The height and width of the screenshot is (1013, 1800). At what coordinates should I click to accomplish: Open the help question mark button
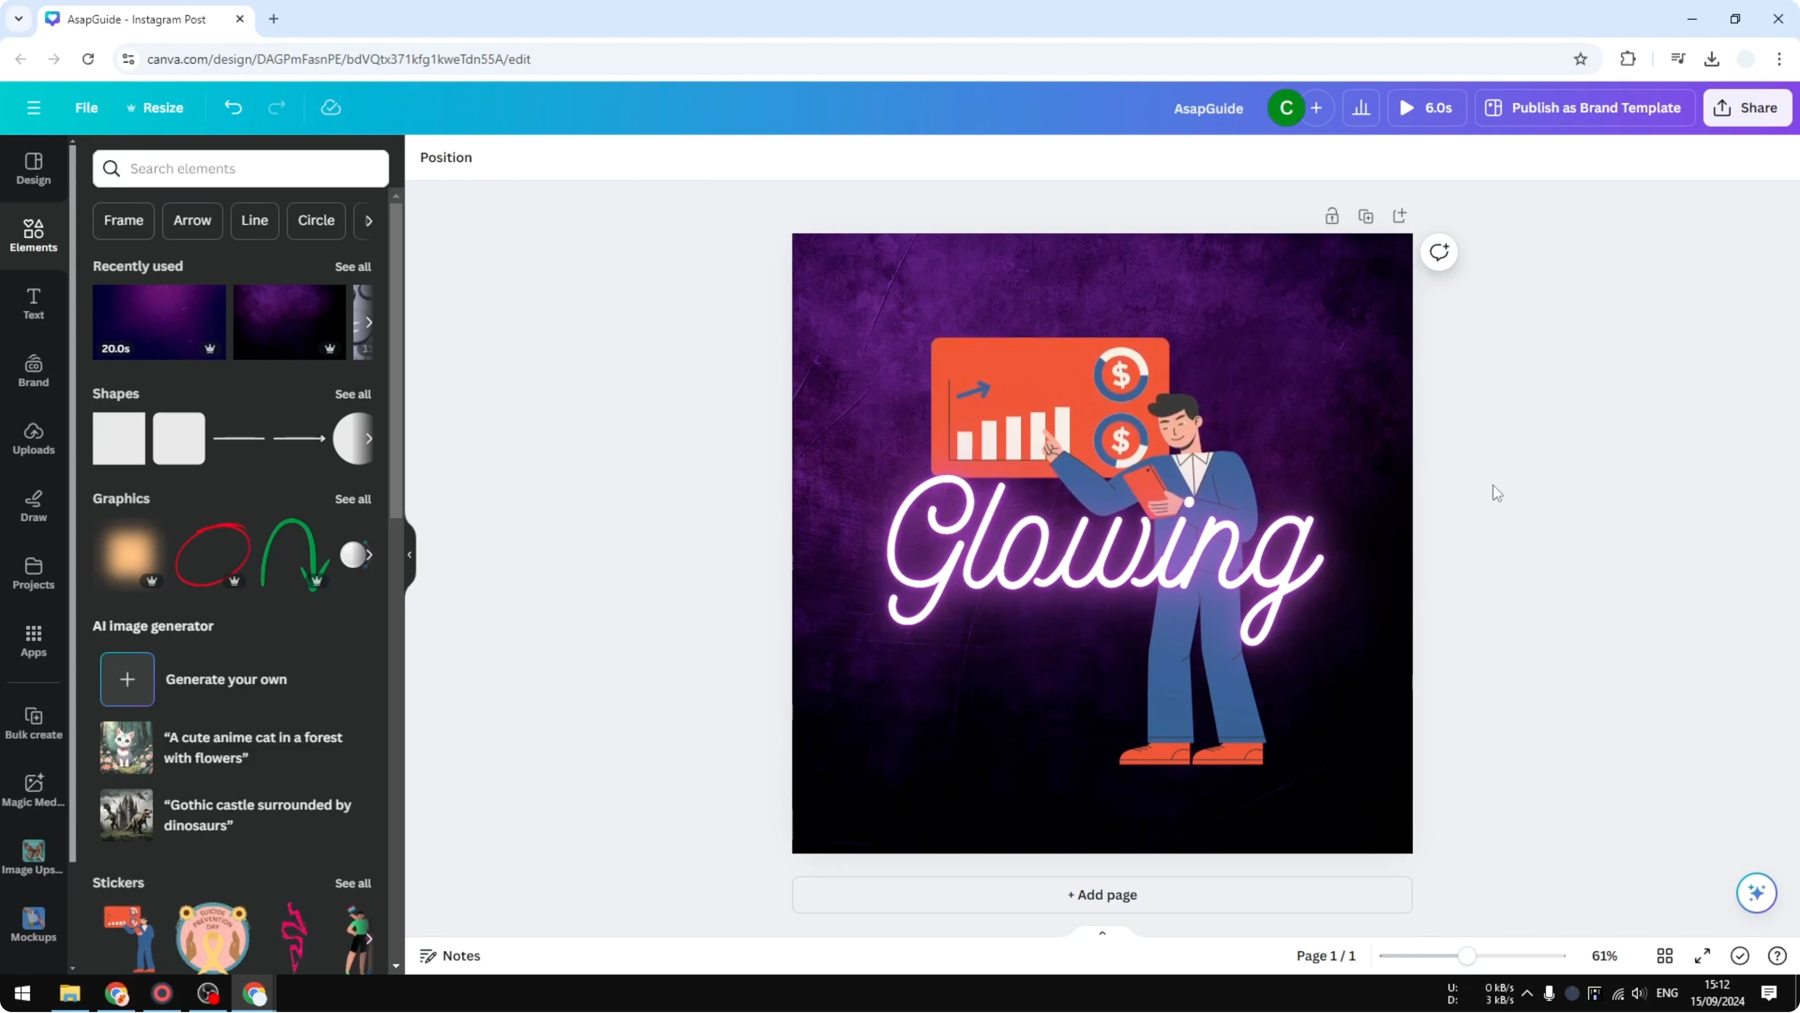(x=1777, y=956)
